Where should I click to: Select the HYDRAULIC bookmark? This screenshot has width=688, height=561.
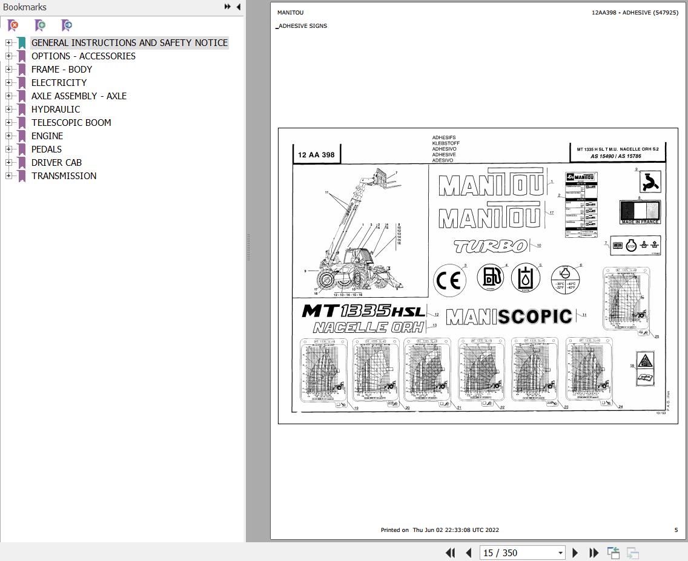(56, 109)
